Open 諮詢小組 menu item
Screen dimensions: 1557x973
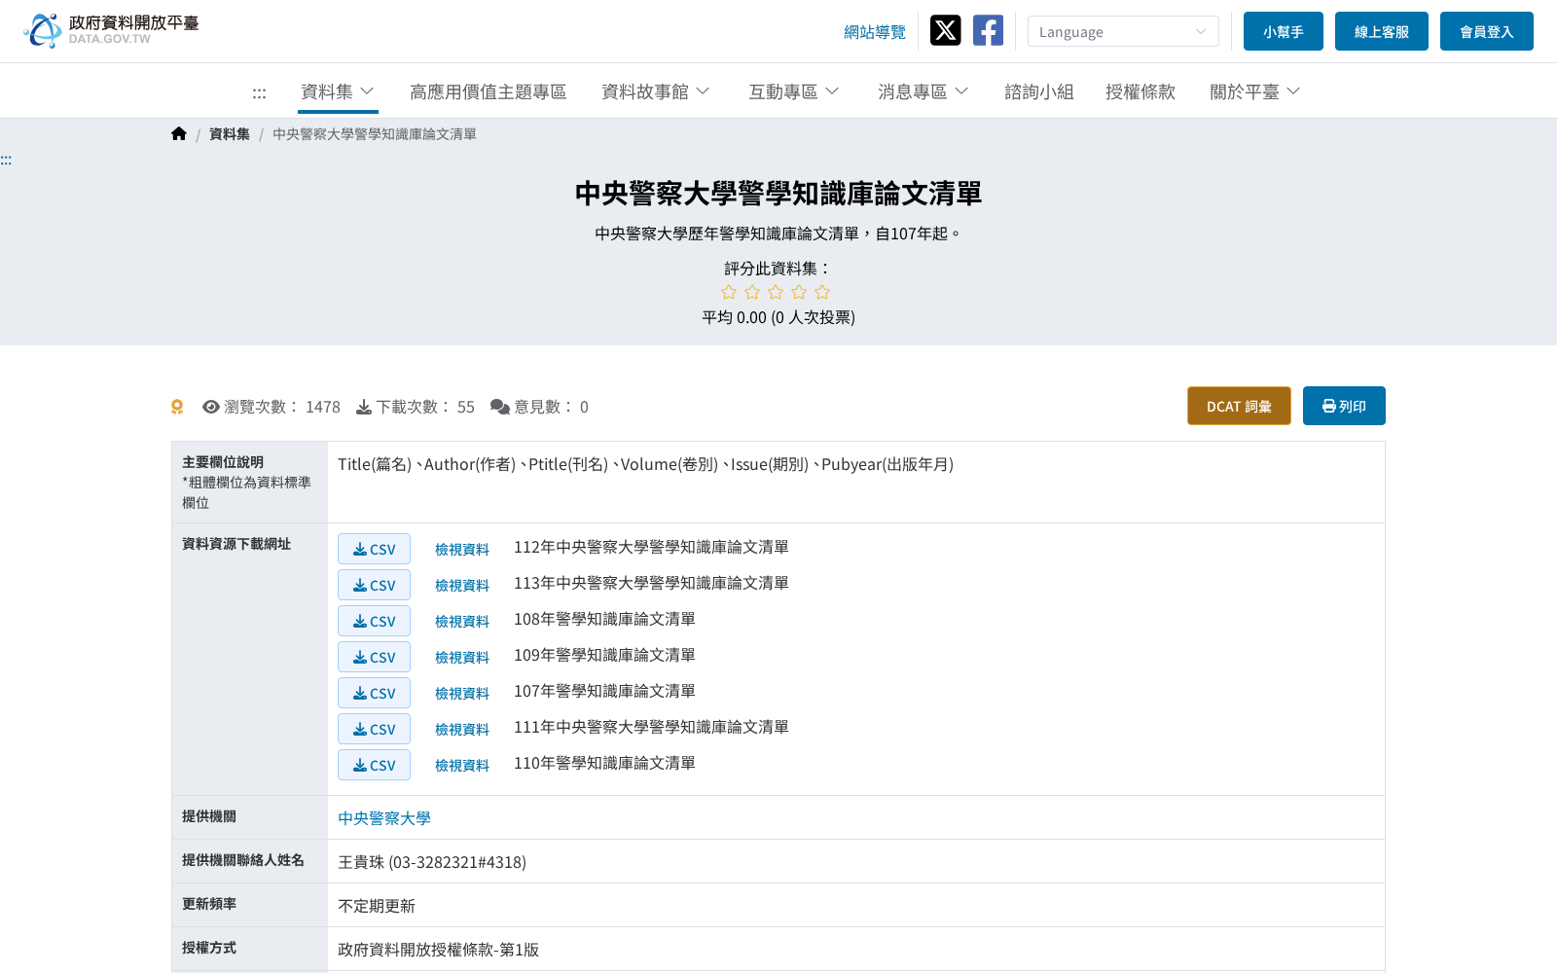tap(1039, 91)
